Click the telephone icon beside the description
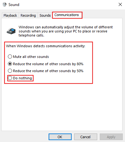The image size is (125, 142). [11, 31]
